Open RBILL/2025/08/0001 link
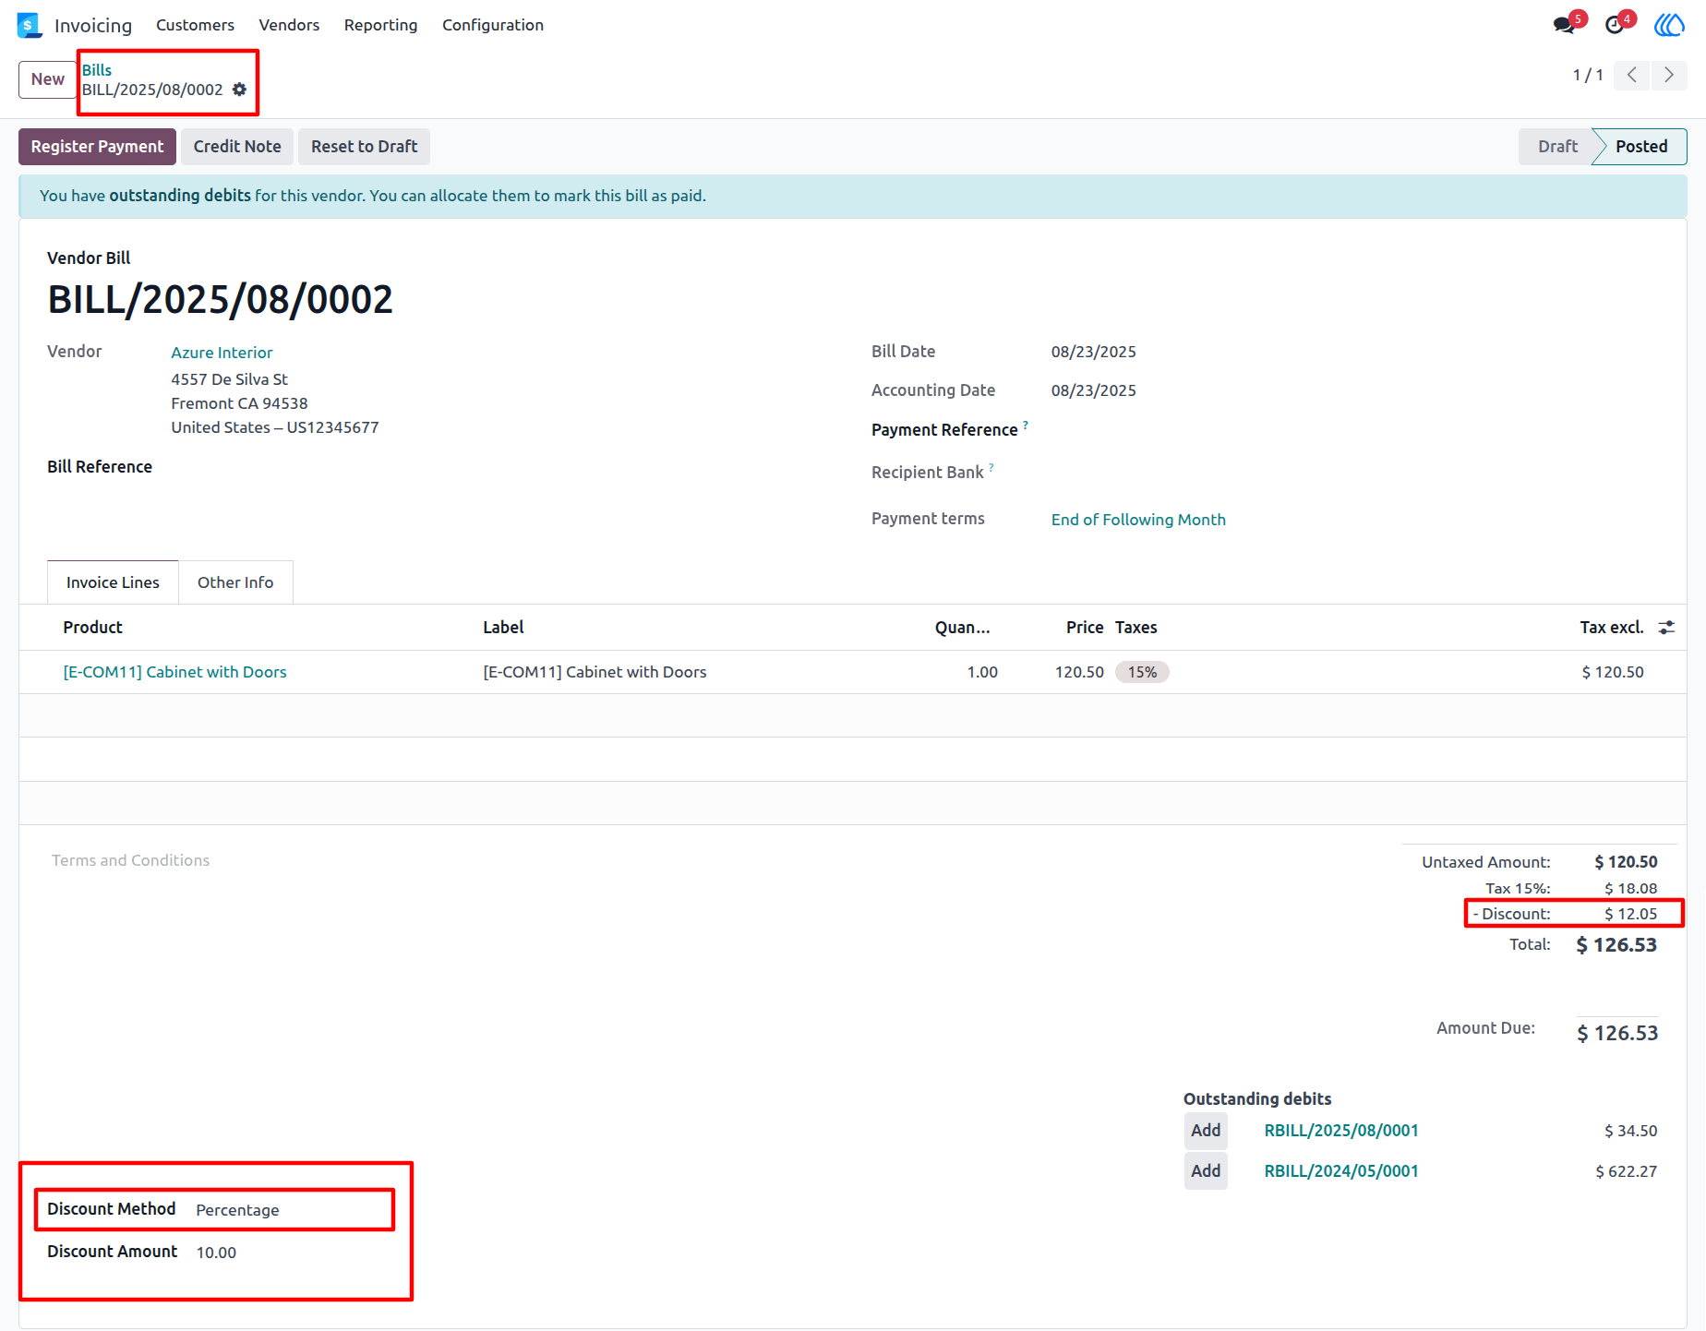This screenshot has height=1331, width=1706. [x=1341, y=1131]
